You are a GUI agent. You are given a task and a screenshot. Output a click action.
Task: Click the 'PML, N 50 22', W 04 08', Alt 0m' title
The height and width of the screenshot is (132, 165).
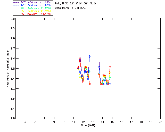point(77,4)
